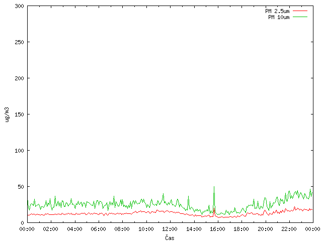Click the ug/m3 y-axis label
The width and height of the screenshot is (322, 241).
point(7,114)
